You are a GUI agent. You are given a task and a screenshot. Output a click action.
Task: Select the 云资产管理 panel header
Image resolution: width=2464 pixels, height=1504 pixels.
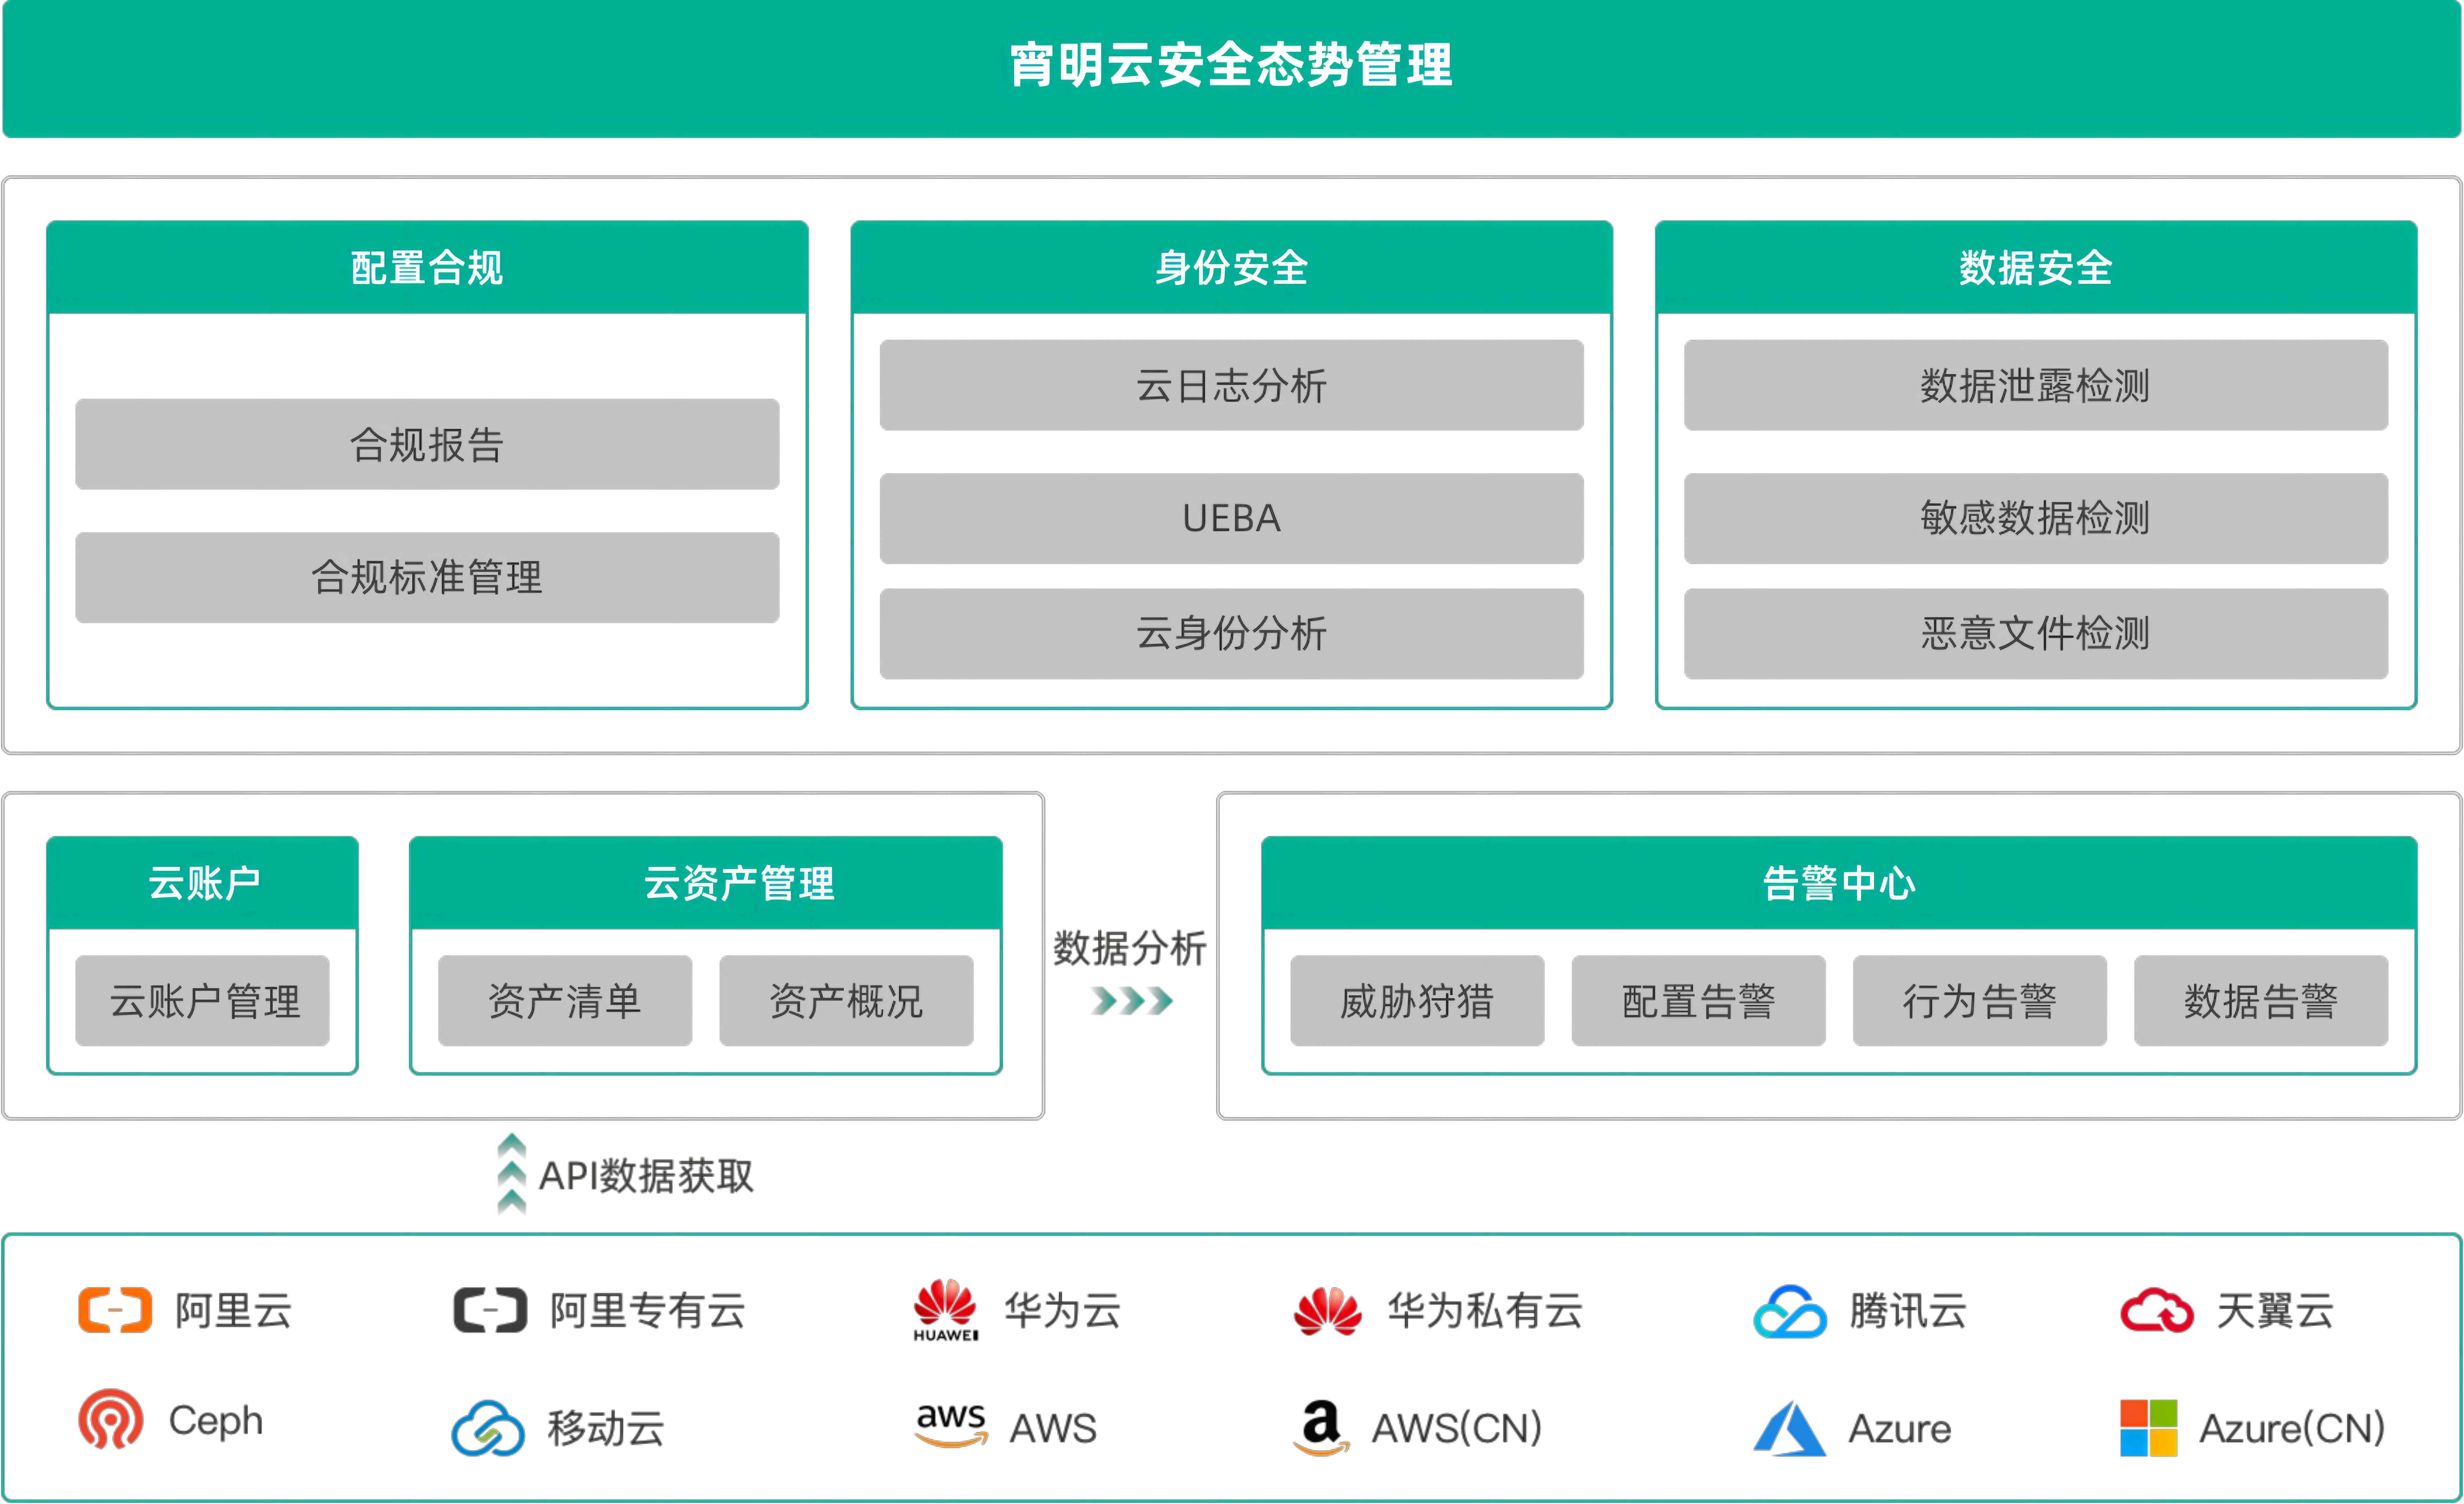706,882
